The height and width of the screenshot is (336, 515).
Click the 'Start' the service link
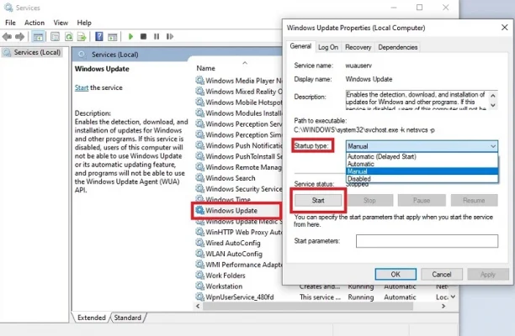(x=82, y=87)
